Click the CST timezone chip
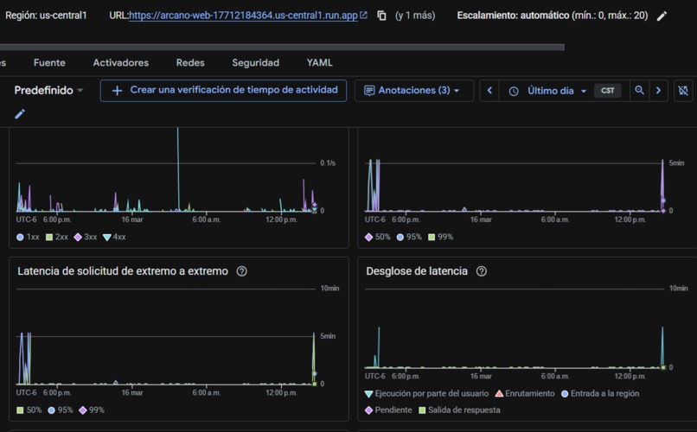Screen dimensions: 697x432 [x=608, y=91]
